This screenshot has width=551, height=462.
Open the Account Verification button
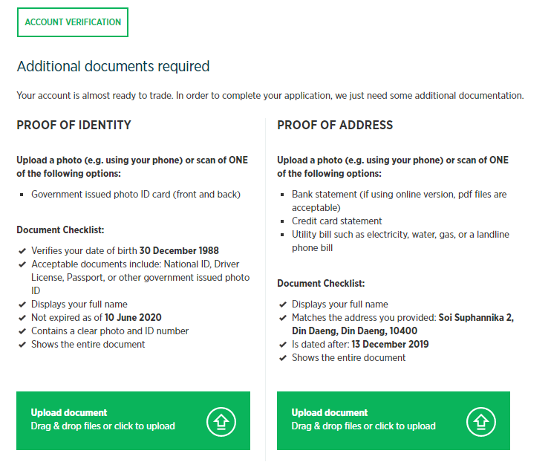[73, 22]
